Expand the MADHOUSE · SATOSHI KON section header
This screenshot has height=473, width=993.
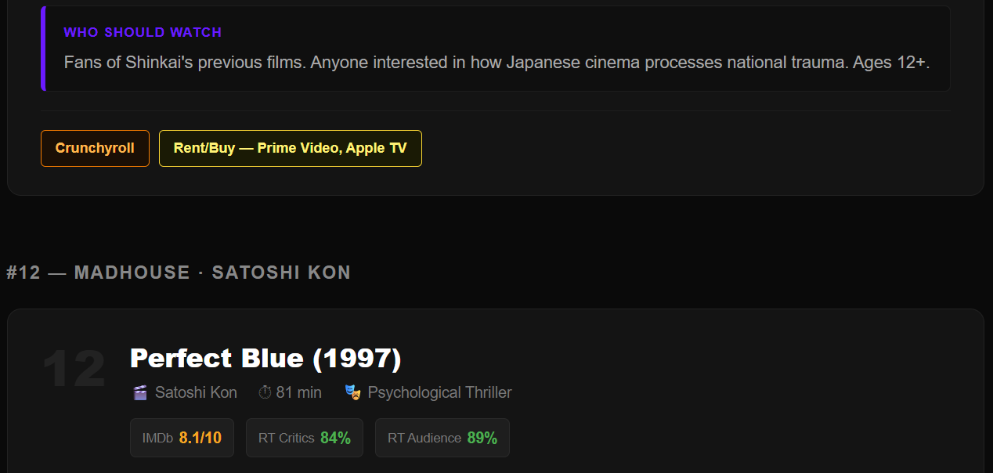coord(179,273)
